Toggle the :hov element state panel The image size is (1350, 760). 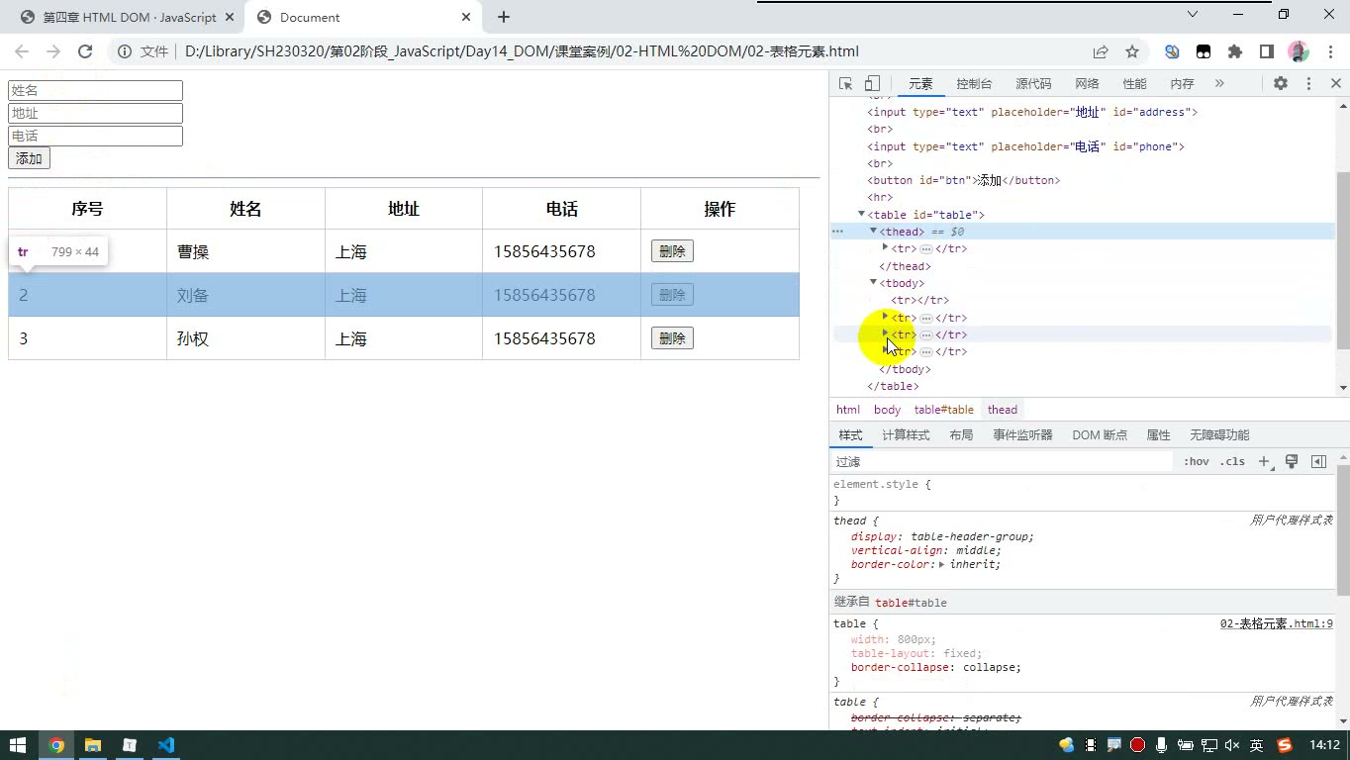click(1197, 462)
